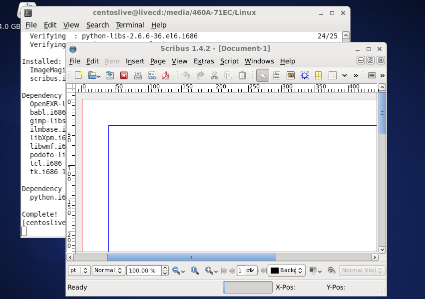Minimize the inner Document-1 subwindow
This screenshot has width=425, height=299.
click(x=361, y=60)
